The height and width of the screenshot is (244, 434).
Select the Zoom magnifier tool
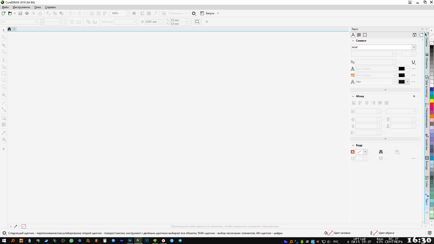[x=4, y=52]
